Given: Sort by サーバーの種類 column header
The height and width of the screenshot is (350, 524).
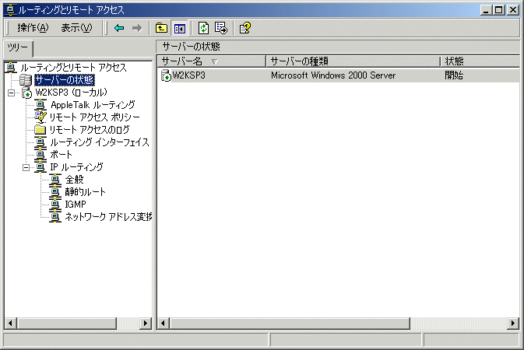Looking at the screenshot, I should (x=353, y=61).
